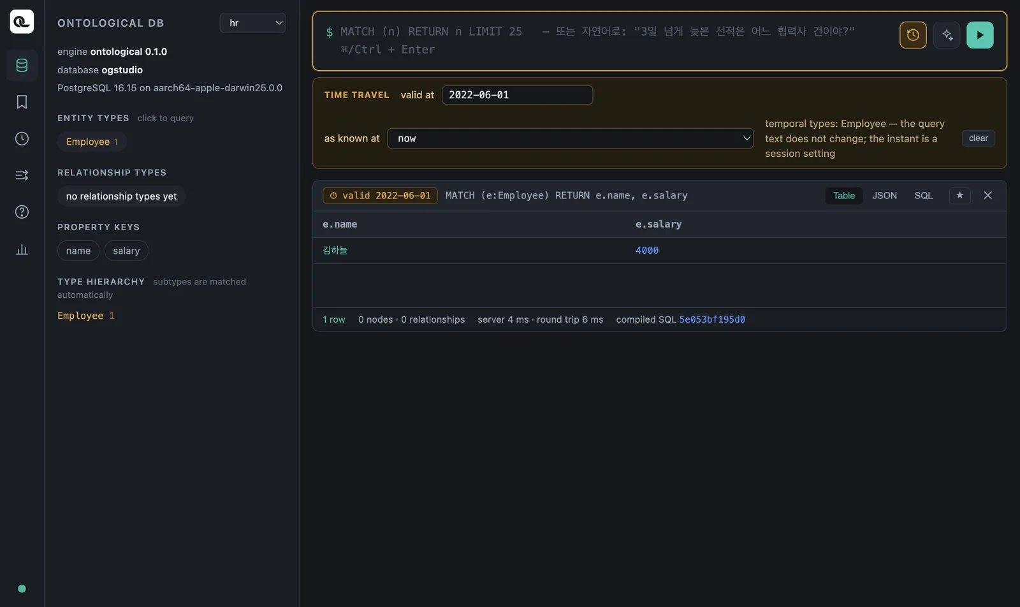
Task: Open the bookmarks sidebar icon
Action: [x=22, y=102]
